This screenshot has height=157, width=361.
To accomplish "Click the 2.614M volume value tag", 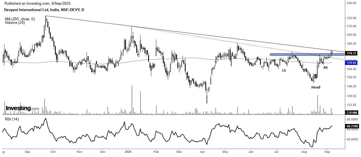I will click(x=352, y=113).
